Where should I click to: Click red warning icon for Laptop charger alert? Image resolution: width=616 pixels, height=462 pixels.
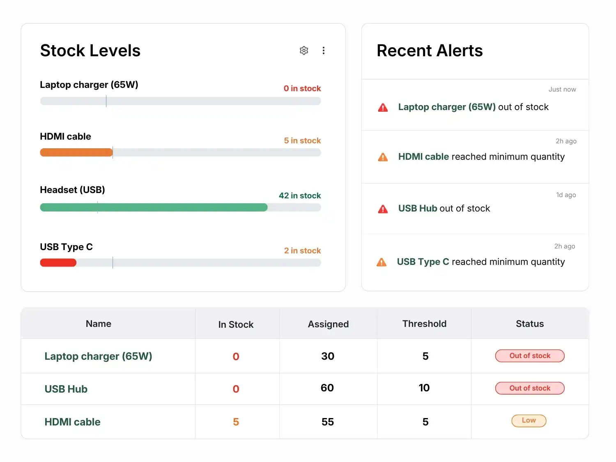383,108
